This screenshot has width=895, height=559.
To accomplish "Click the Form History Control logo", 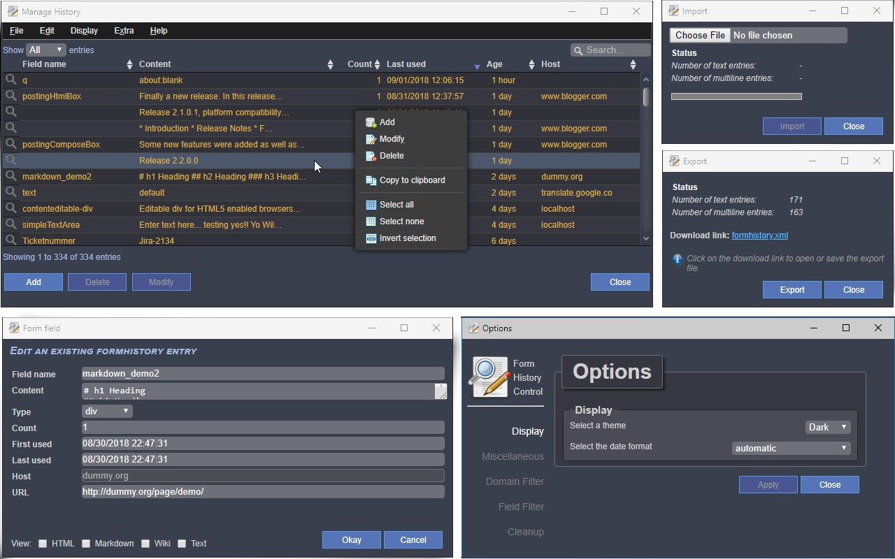I will click(489, 377).
